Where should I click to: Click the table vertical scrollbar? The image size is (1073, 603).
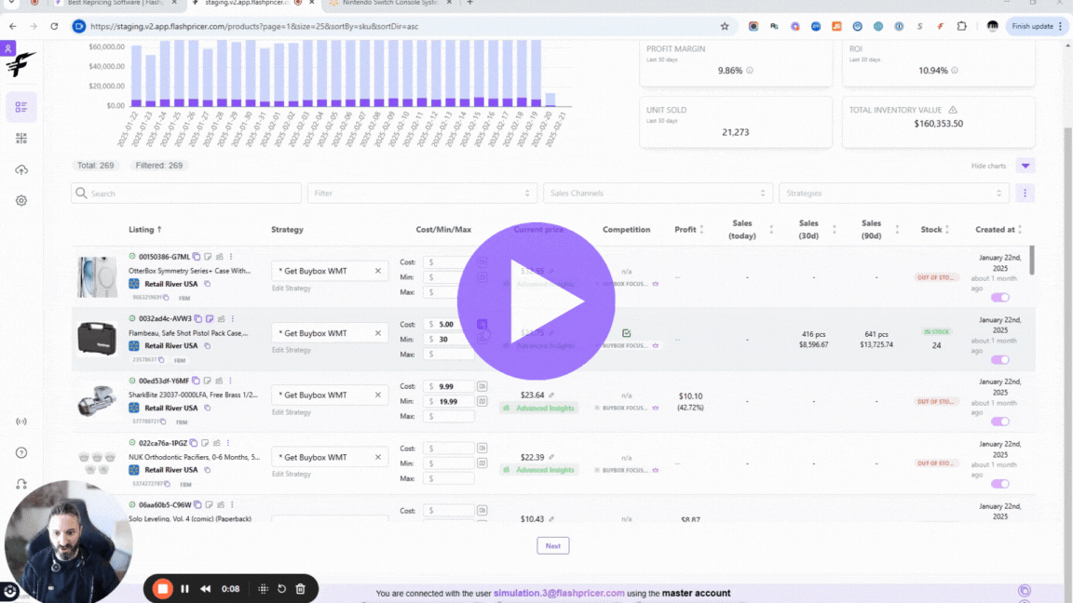click(x=1031, y=261)
